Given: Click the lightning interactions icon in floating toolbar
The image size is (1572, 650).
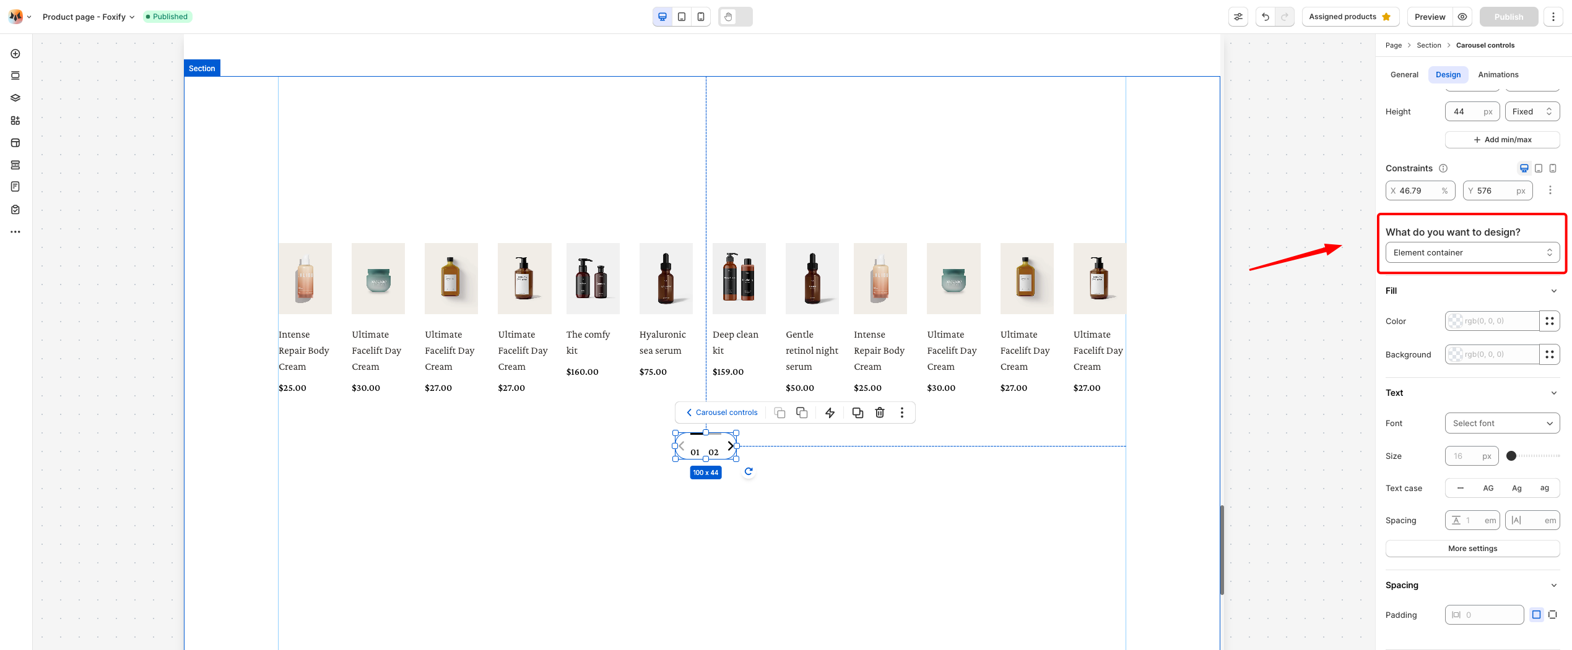Looking at the screenshot, I should coord(830,413).
